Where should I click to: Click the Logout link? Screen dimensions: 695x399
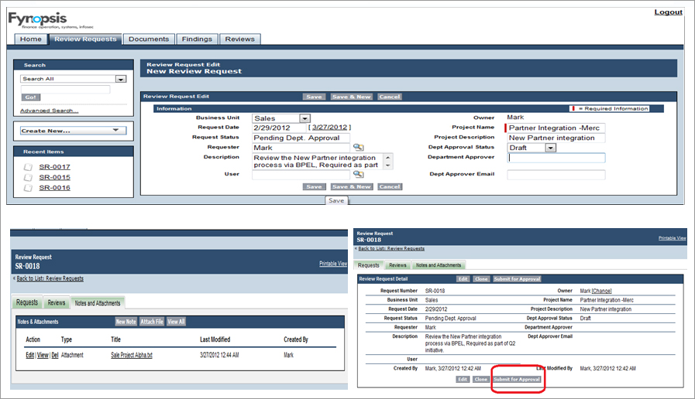pyautogui.click(x=669, y=12)
